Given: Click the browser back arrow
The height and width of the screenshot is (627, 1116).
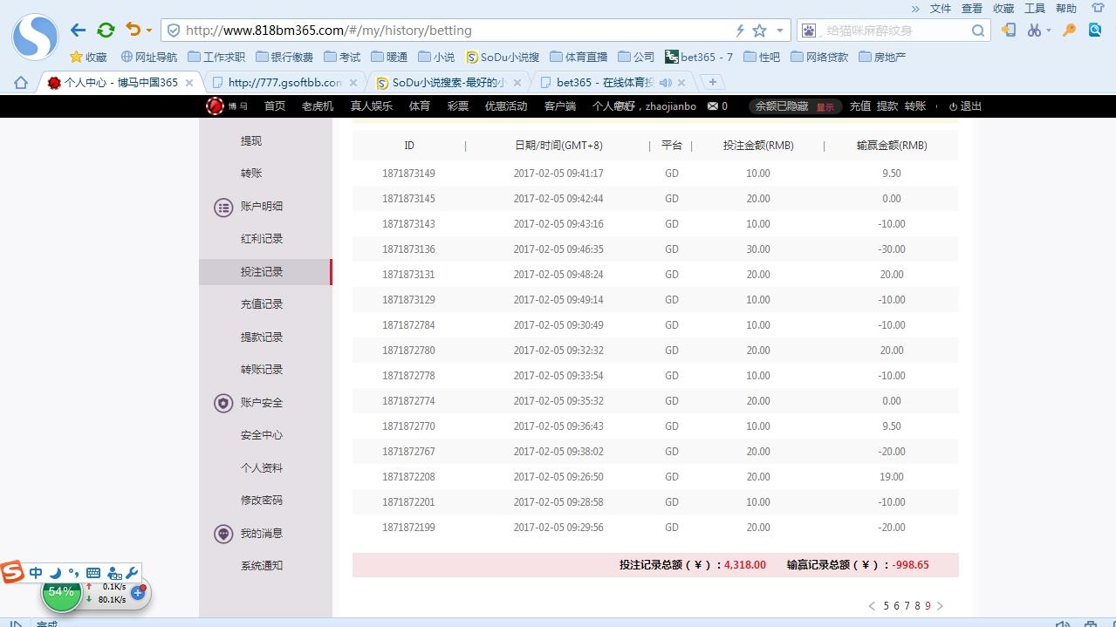Looking at the screenshot, I should [78, 30].
